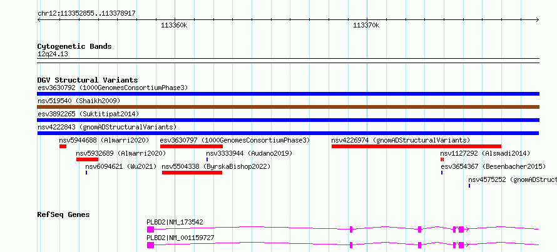This screenshot has width=557, height=252.
Task: Select the blue esv3892265 variant bar
Action: pos(288,120)
